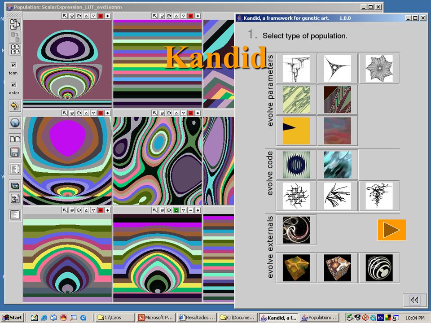Click the 'e' icon above the dome-and-bowl image
The image size is (431, 323).
pos(72,16)
